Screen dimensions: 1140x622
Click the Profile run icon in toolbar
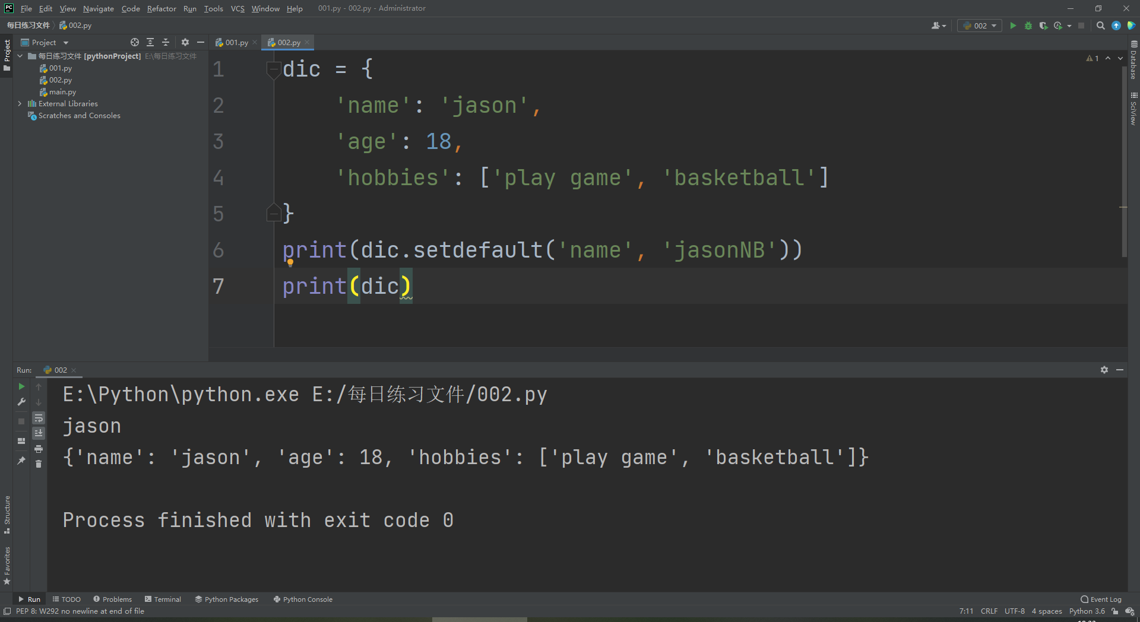click(1058, 26)
